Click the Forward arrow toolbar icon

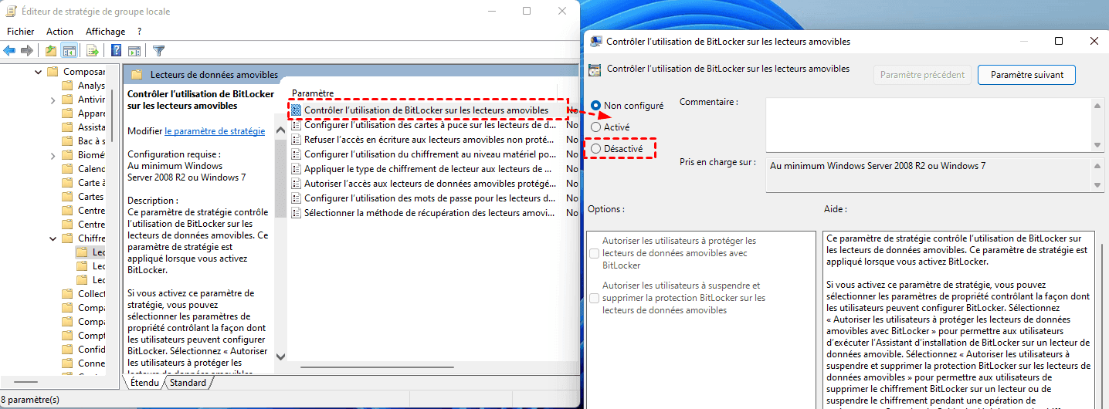click(x=27, y=51)
